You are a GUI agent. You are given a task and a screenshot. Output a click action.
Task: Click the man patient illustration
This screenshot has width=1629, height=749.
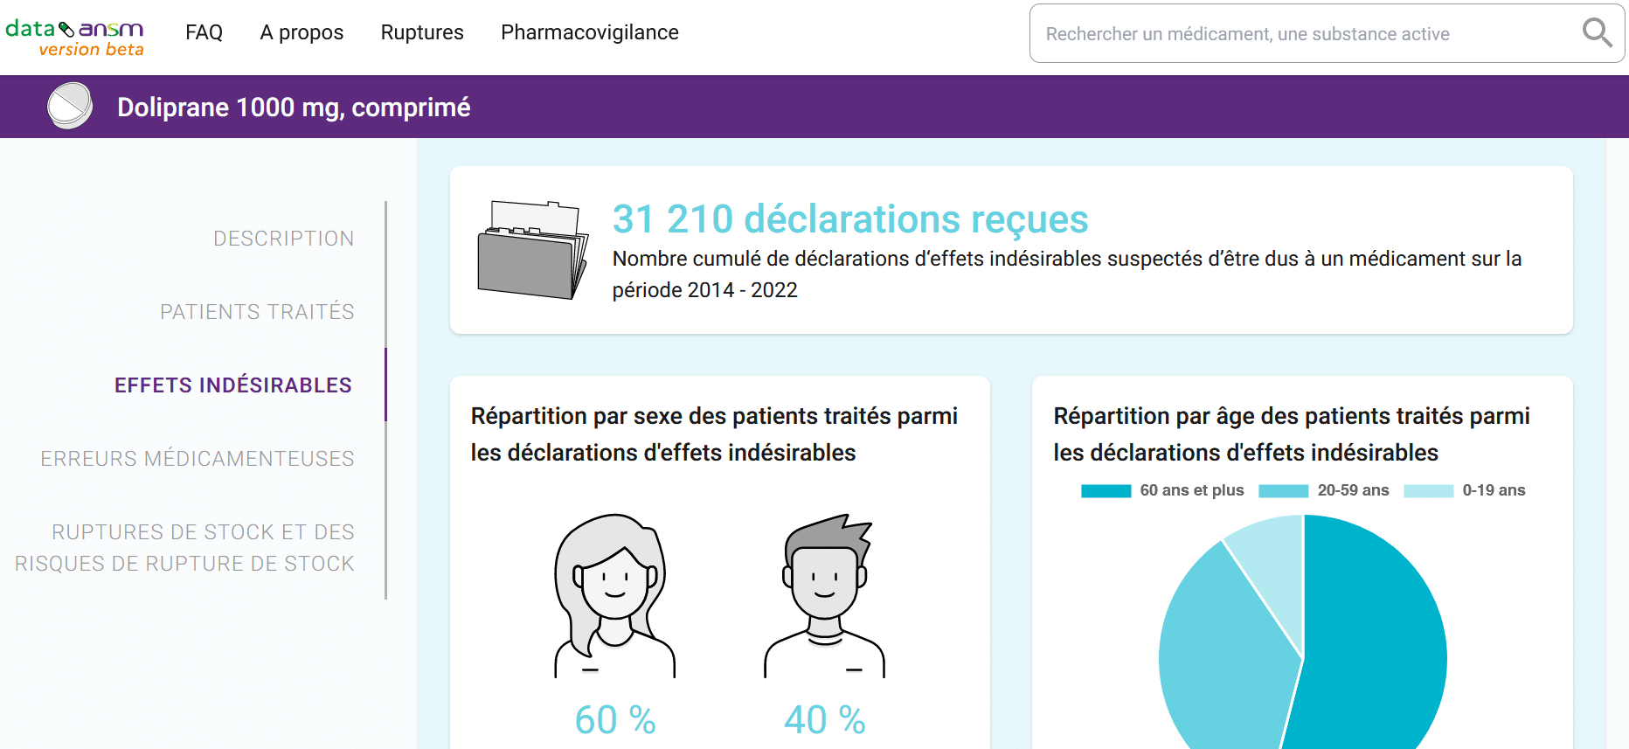[x=825, y=596]
